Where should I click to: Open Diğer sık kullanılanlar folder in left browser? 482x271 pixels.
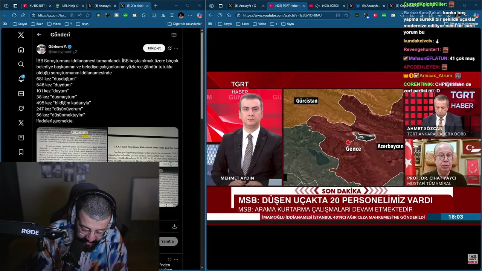click(185, 24)
